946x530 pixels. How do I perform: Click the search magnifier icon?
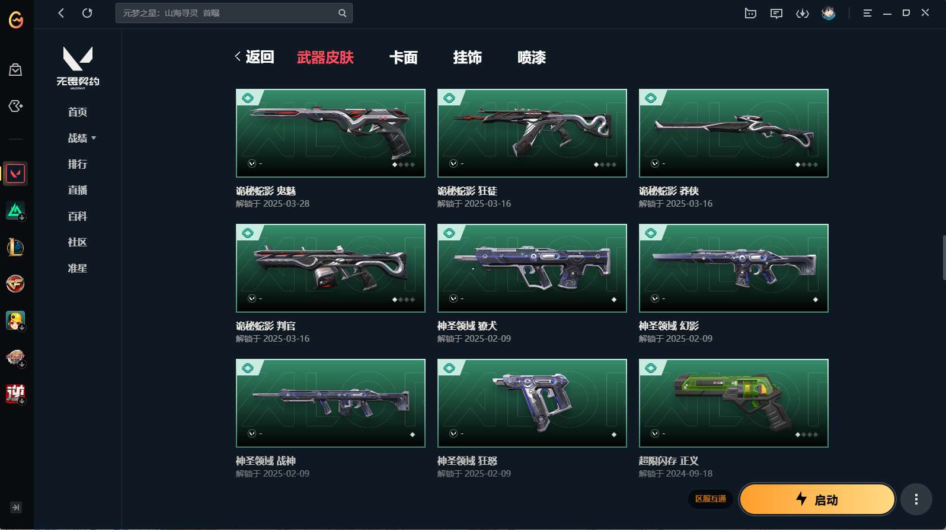(342, 13)
